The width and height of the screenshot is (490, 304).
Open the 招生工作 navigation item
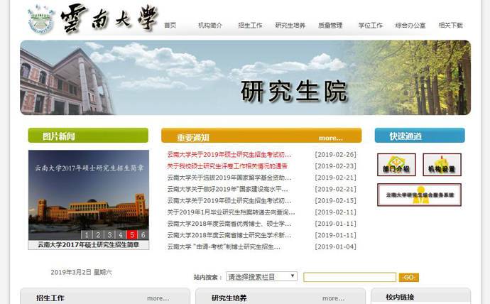click(250, 26)
